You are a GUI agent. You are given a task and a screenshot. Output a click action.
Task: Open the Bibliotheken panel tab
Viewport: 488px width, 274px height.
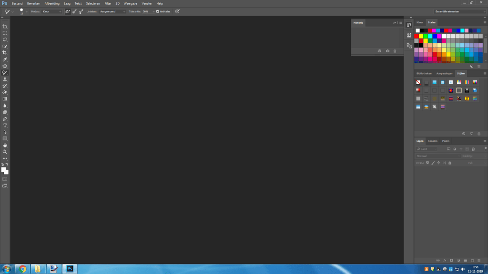pyautogui.click(x=424, y=74)
